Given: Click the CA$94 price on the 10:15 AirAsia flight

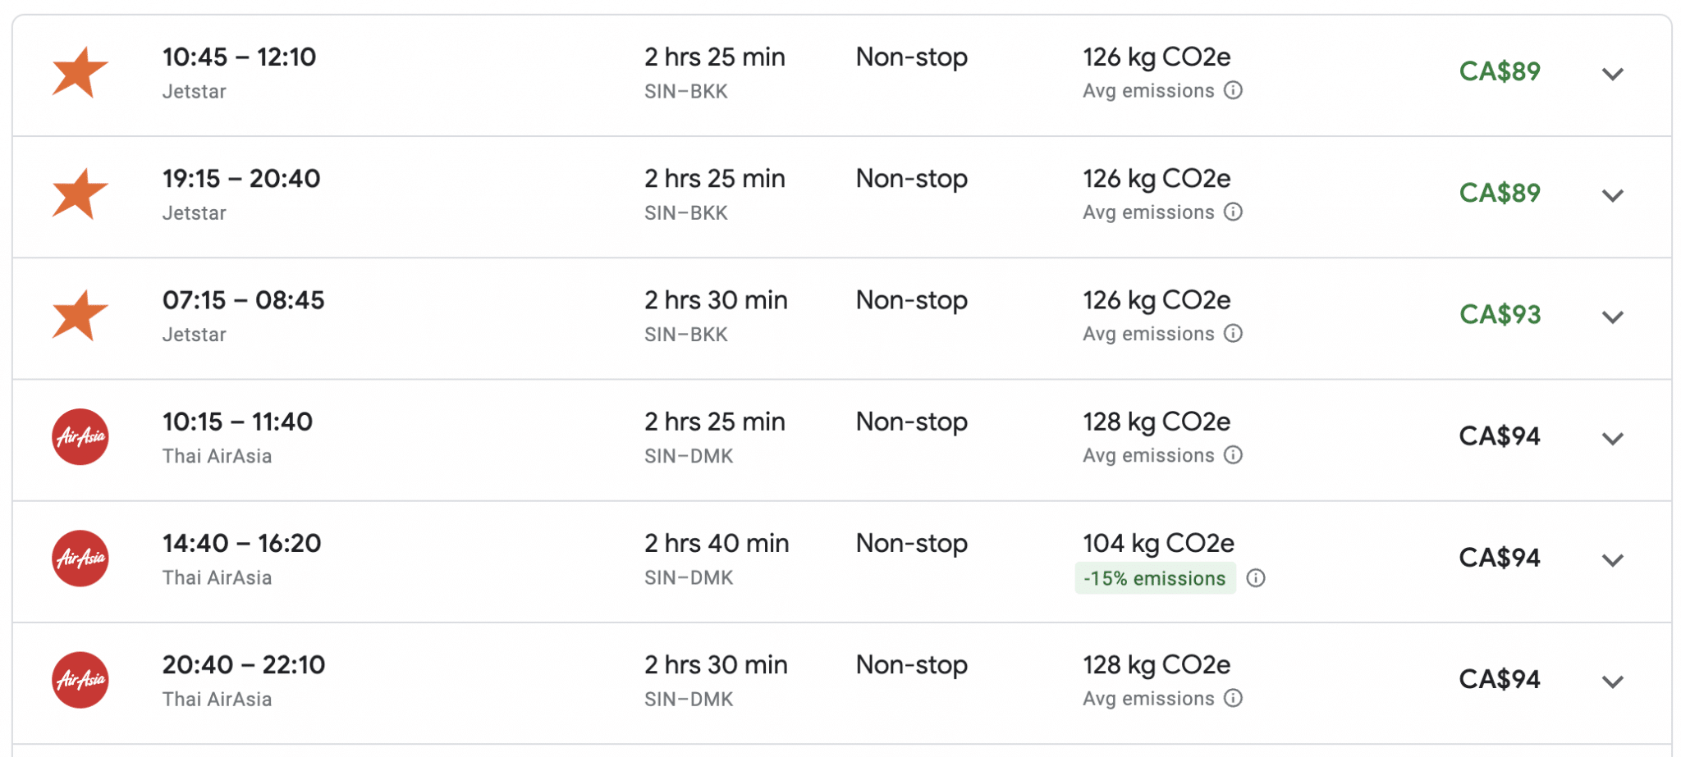Looking at the screenshot, I should coord(1498,436).
